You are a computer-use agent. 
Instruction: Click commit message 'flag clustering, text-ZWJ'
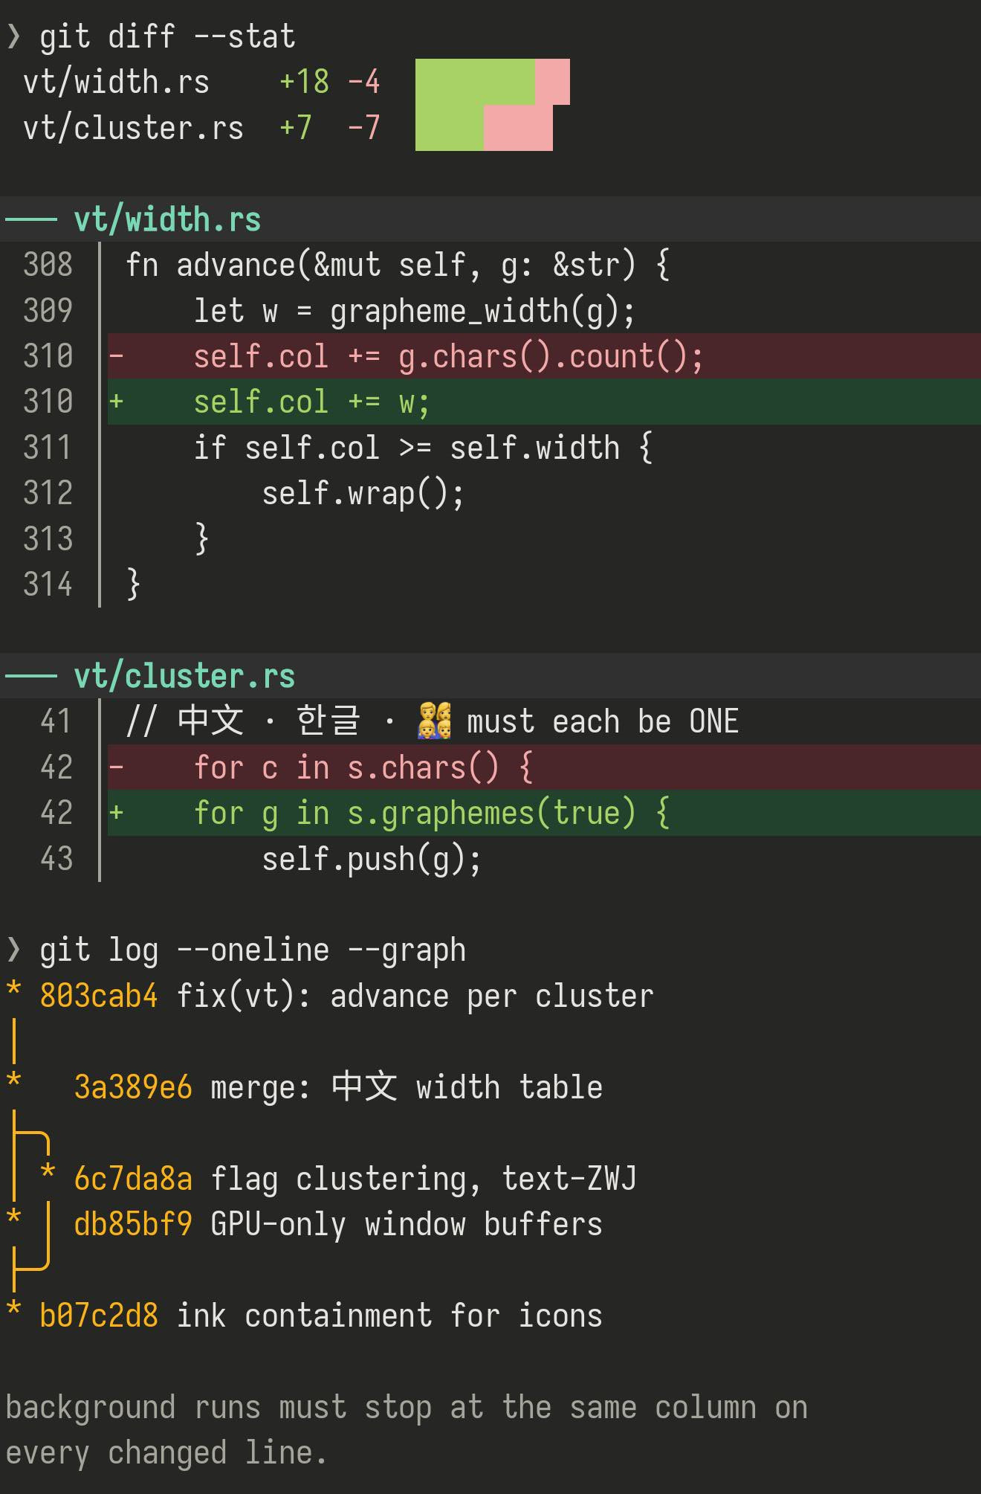[424, 1179]
